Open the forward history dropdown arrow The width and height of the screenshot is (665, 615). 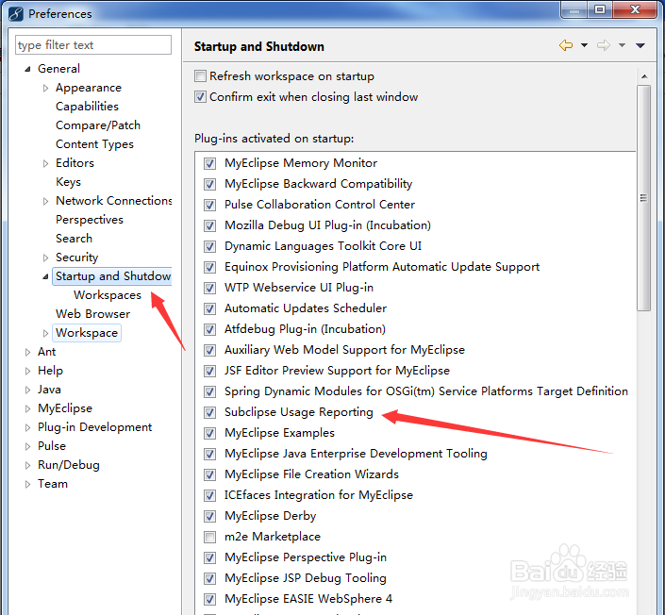(x=622, y=45)
